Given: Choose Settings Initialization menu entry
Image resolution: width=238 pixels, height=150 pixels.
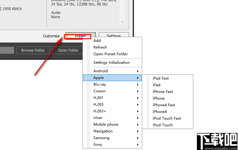Looking at the screenshot, I should point(112,63).
